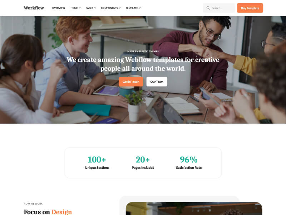
Task: Click the Get in Touch button
Action: point(131,82)
